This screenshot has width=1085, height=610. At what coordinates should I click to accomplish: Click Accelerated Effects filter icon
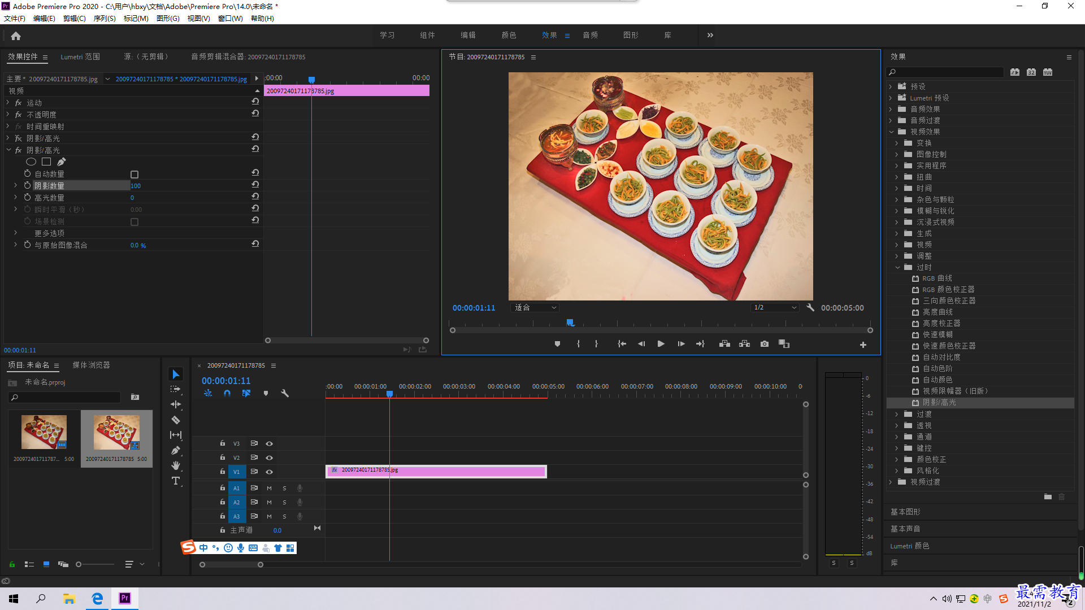click(1015, 72)
